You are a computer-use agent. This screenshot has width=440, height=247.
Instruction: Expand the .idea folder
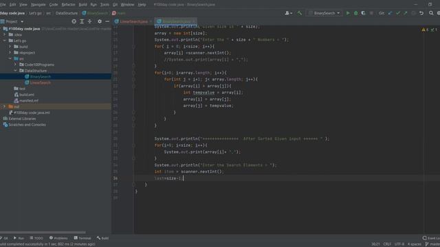(4, 34)
